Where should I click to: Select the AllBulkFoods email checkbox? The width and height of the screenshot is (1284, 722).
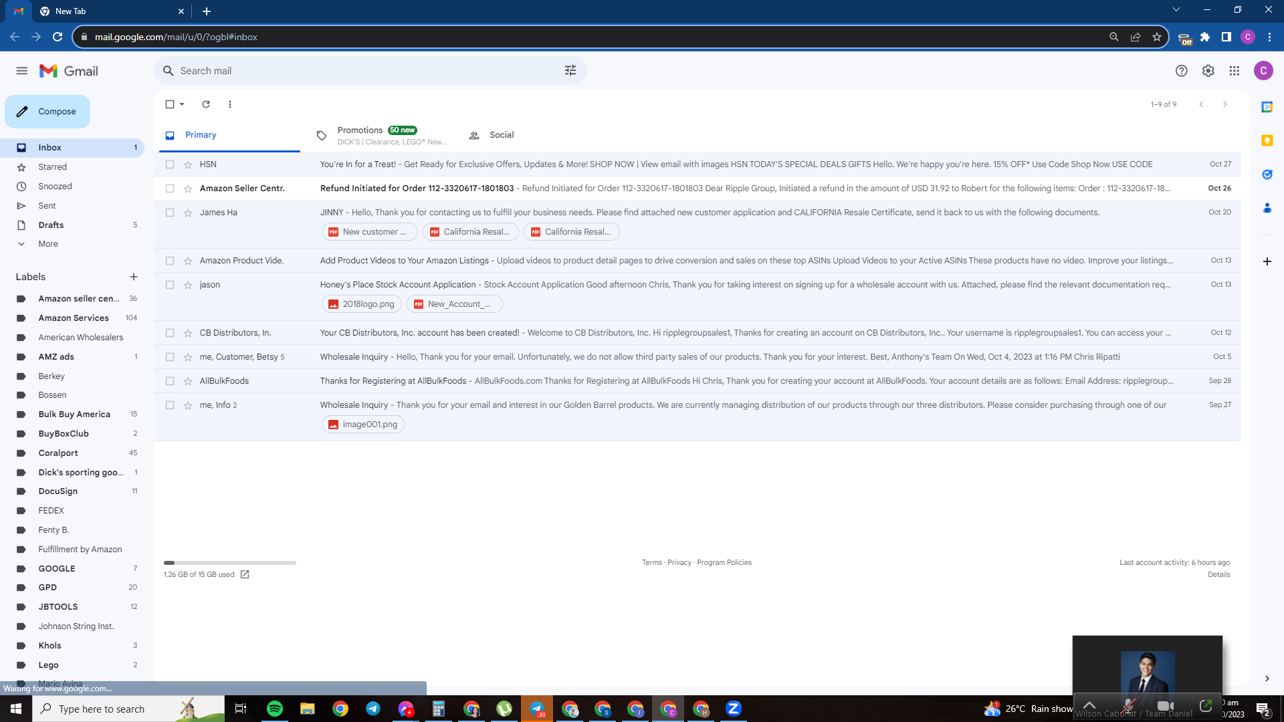(170, 381)
